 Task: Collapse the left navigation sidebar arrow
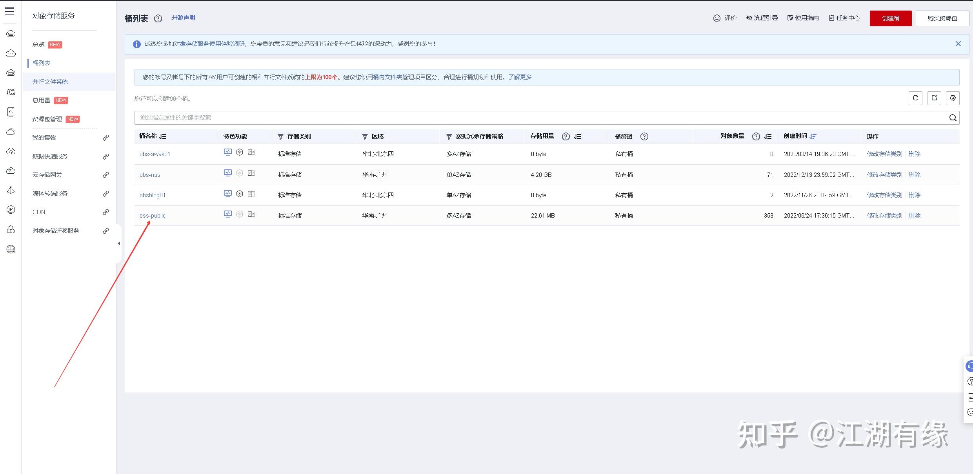[x=119, y=243]
